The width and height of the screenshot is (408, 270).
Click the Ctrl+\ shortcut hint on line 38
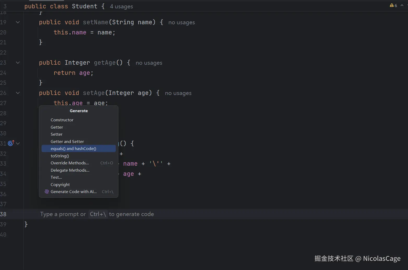[98, 214]
